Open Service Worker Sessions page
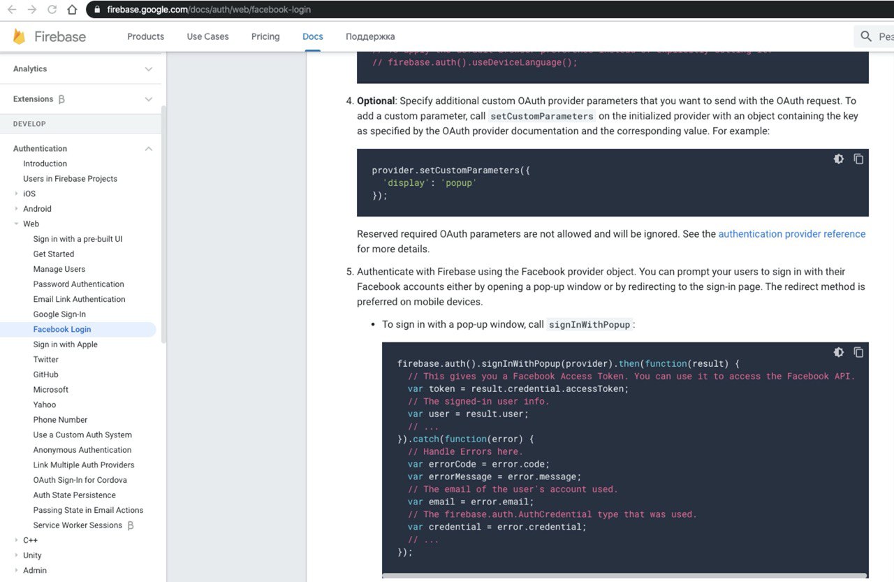 coord(78,525)
